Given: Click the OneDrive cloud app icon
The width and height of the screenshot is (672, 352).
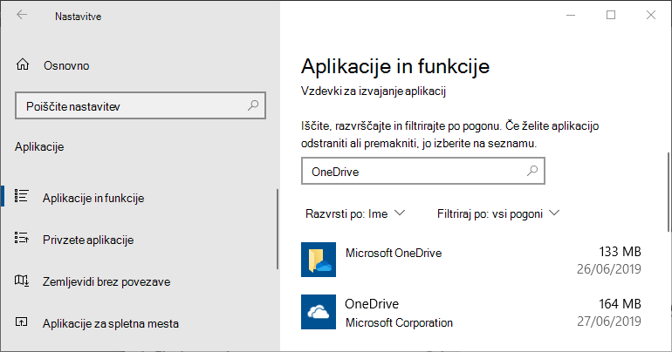Looking at the screenshot, I should tap(319, 312).
